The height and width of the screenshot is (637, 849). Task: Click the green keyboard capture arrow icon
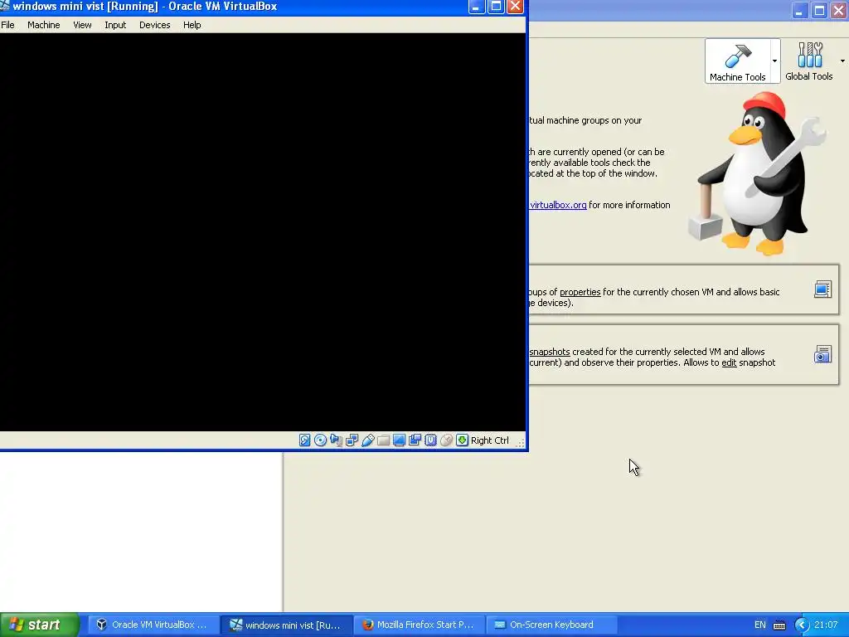click(x=462, y=440)
